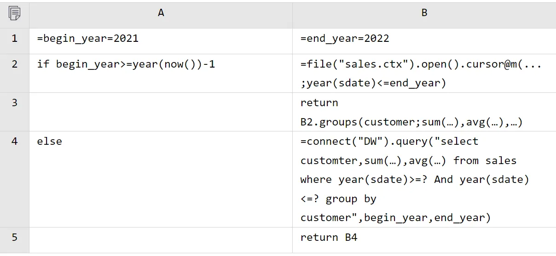Viewport: 556px width, 256px height.
Task: Select row 2 header
Action: [x=14, y=73]
